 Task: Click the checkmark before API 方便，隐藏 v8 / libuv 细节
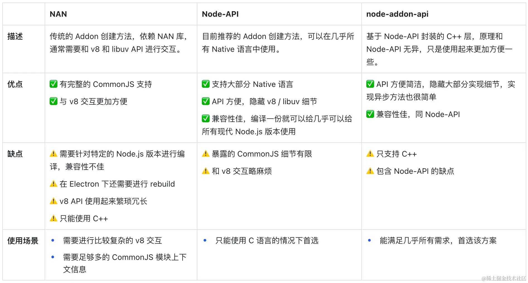(x=206, y=101)
